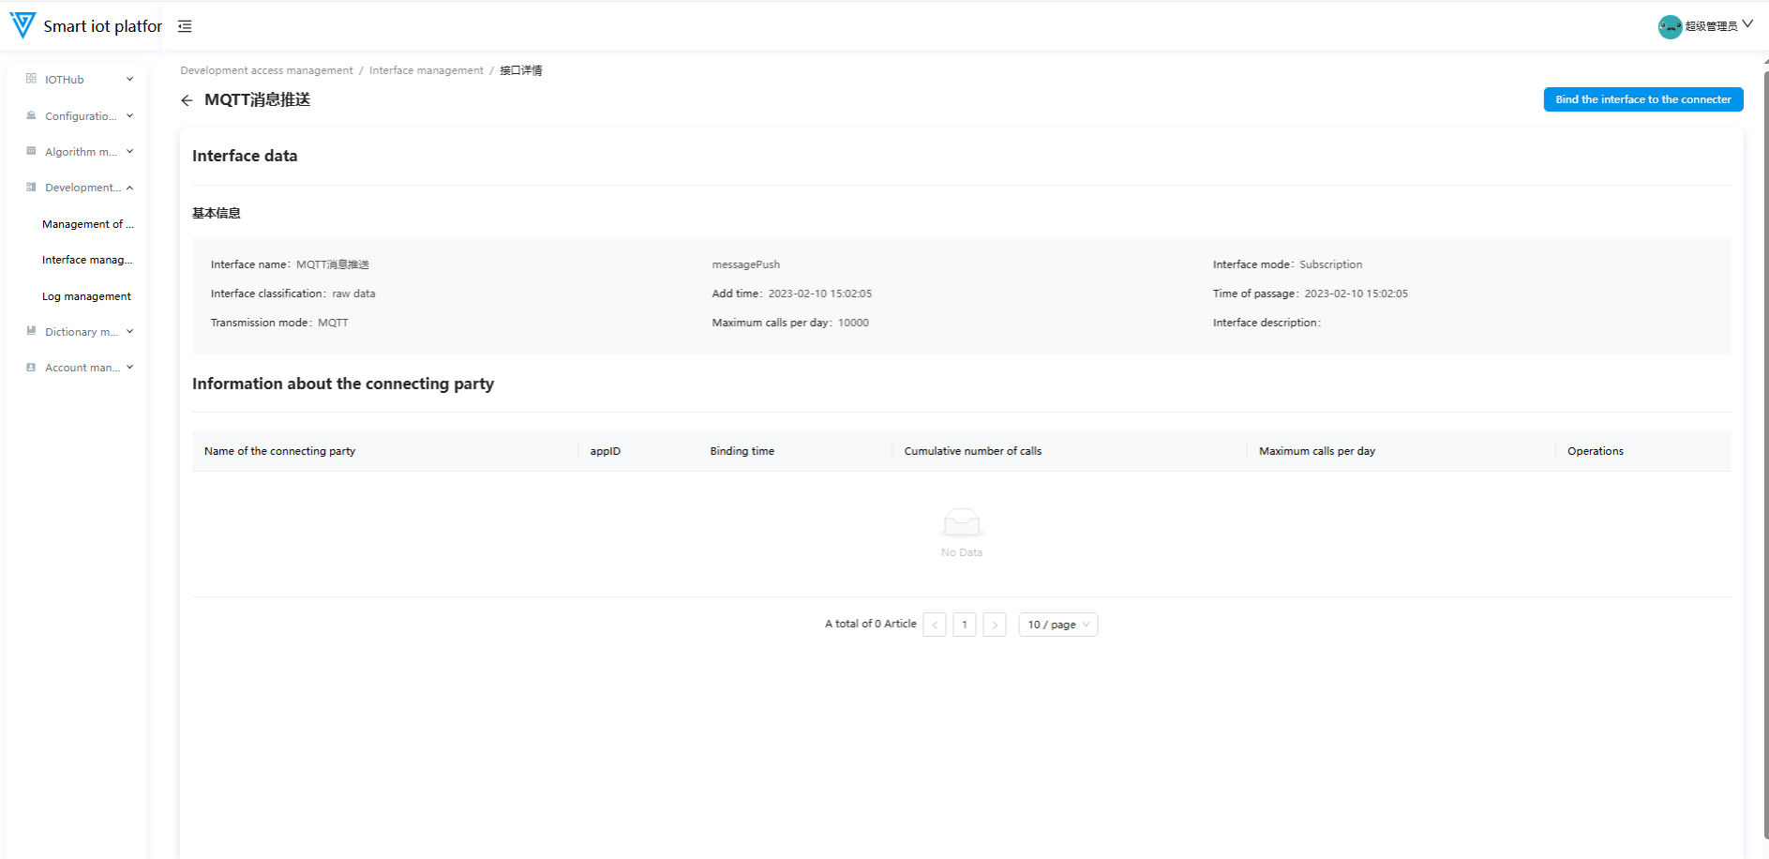This screenshot has width=1769, height=859.
Task: Select page 1 in pagination
Action: click(x=965, y=625)
